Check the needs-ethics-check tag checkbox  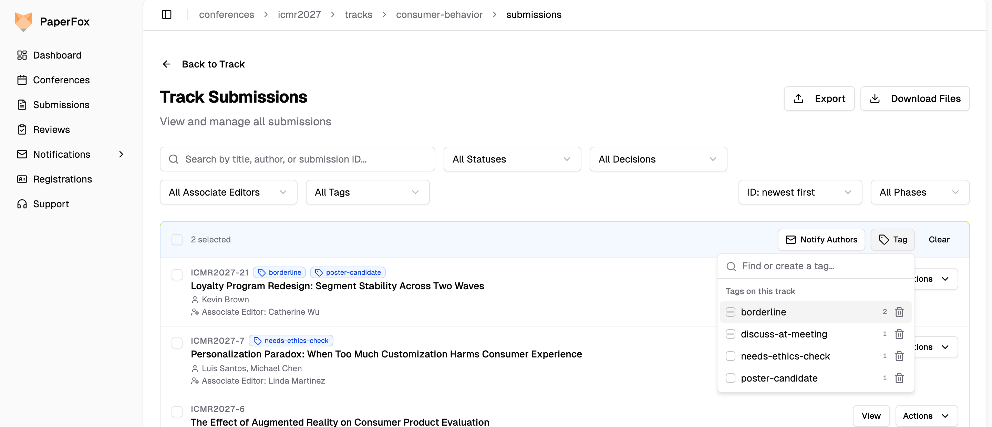731,356
